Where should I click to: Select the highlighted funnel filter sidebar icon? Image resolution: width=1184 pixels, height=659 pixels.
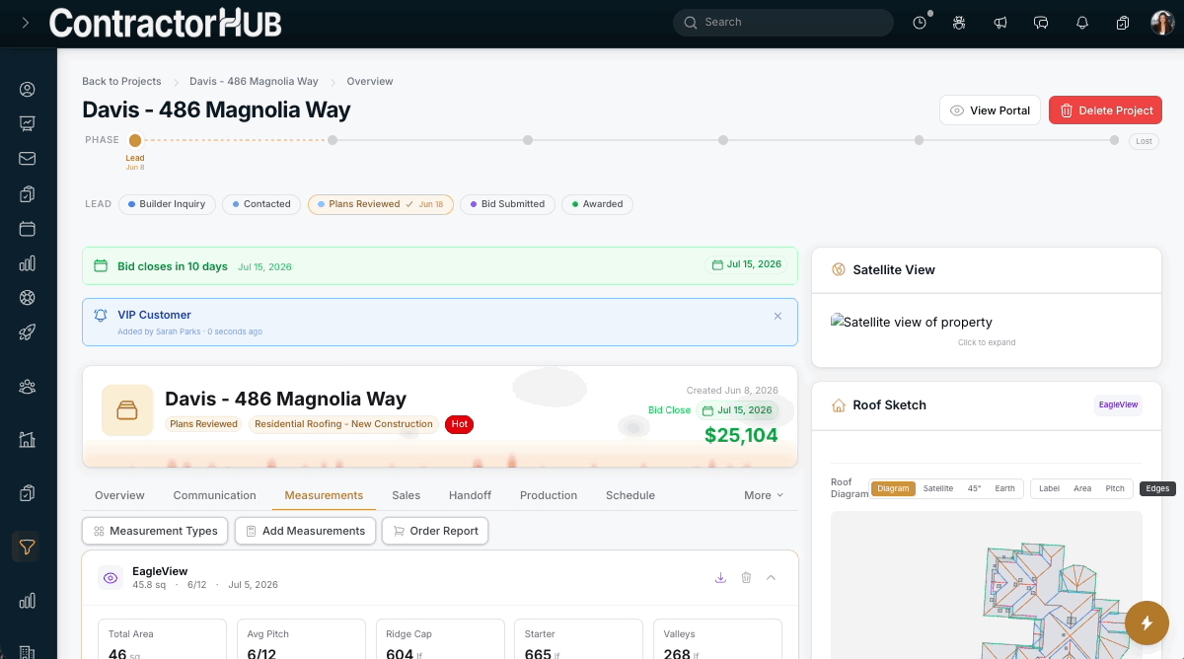coord(28,547)
